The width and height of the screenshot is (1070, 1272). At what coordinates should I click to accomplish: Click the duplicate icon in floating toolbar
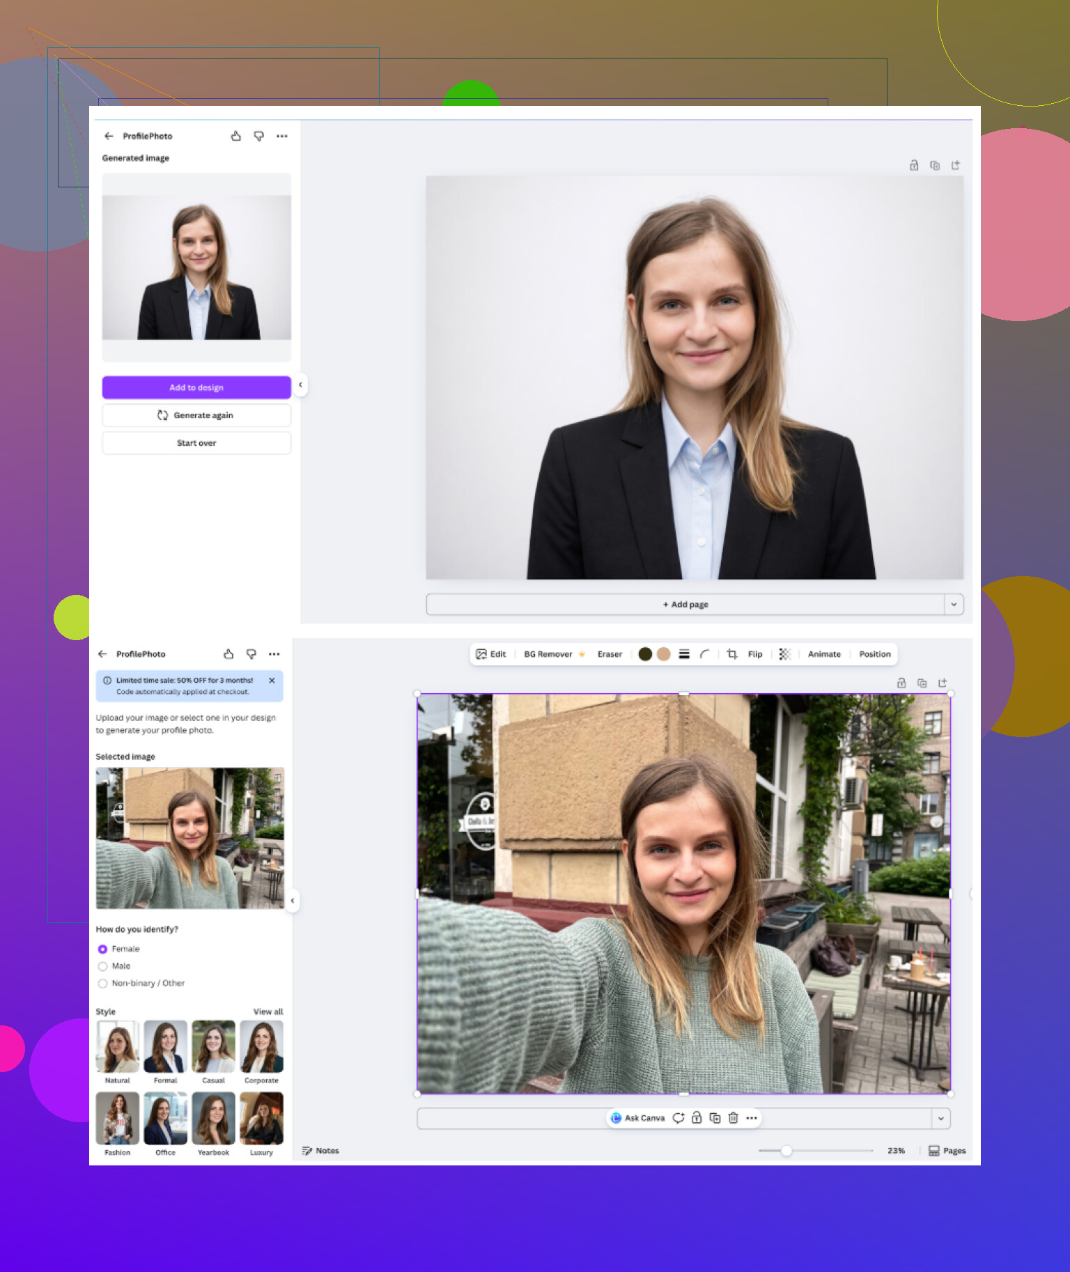715,1118
